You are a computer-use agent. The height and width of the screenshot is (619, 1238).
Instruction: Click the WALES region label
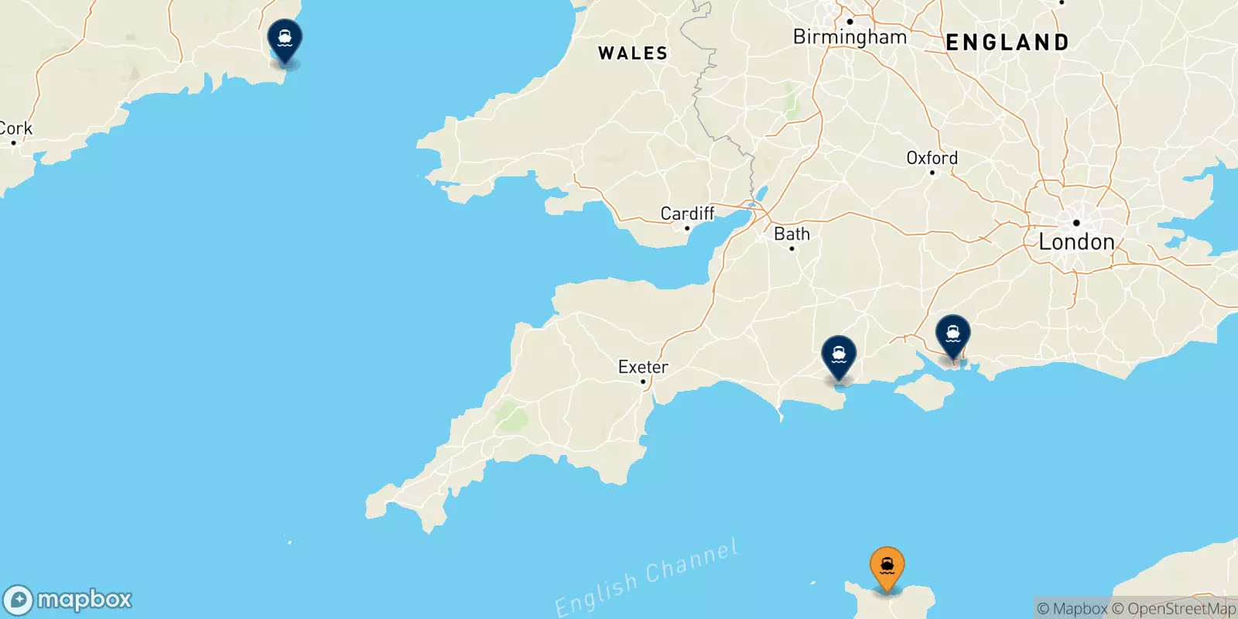pos(633,53)
